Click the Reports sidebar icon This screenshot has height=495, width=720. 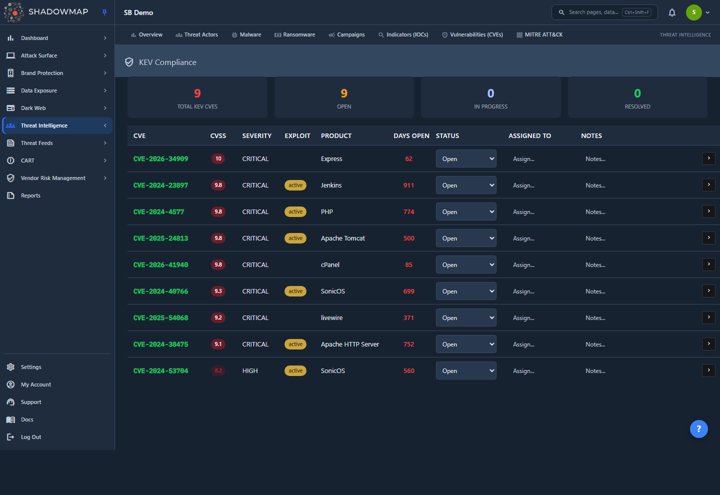(x=10, y=195)
